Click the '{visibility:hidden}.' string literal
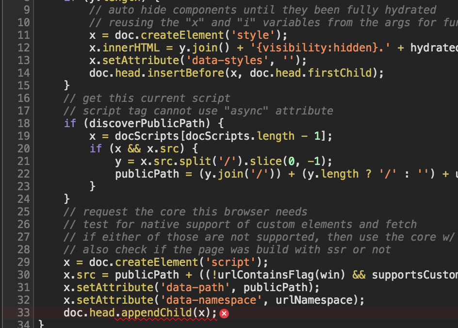 [x=320, y=48]
